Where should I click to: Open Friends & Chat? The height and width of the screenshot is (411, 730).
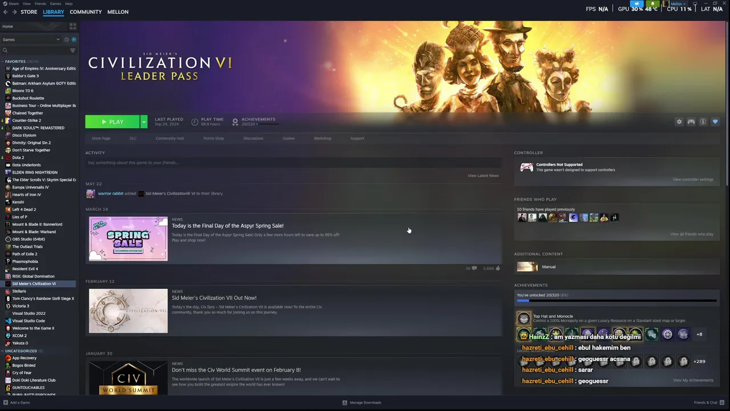tap(708, 402)
